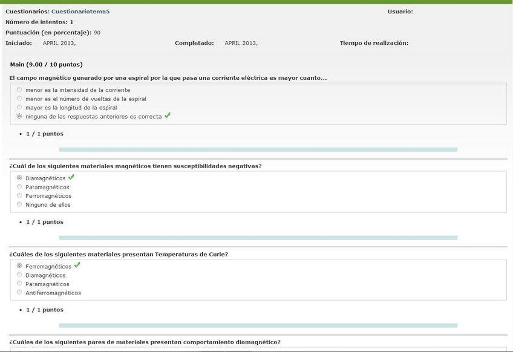Click teal separator bar below Temperaturas de Curie question
This screenshot has width=513, height=352.
(258, 325)
